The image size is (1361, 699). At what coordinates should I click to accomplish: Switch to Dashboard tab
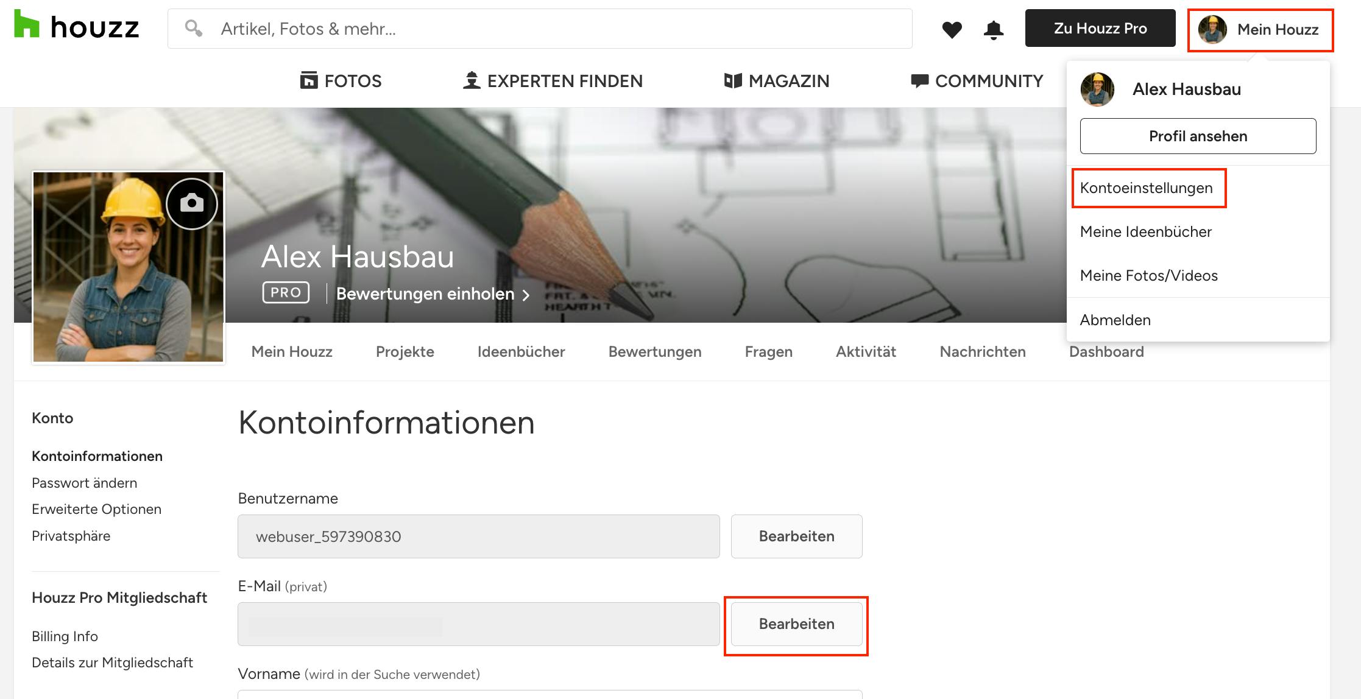(x=1106, y=351)
